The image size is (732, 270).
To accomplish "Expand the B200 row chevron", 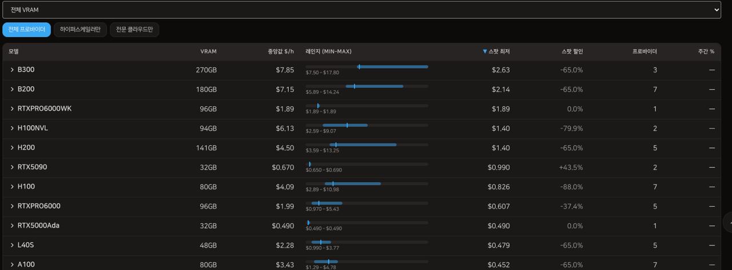I will pyautogui.click(x=12, y=89).
